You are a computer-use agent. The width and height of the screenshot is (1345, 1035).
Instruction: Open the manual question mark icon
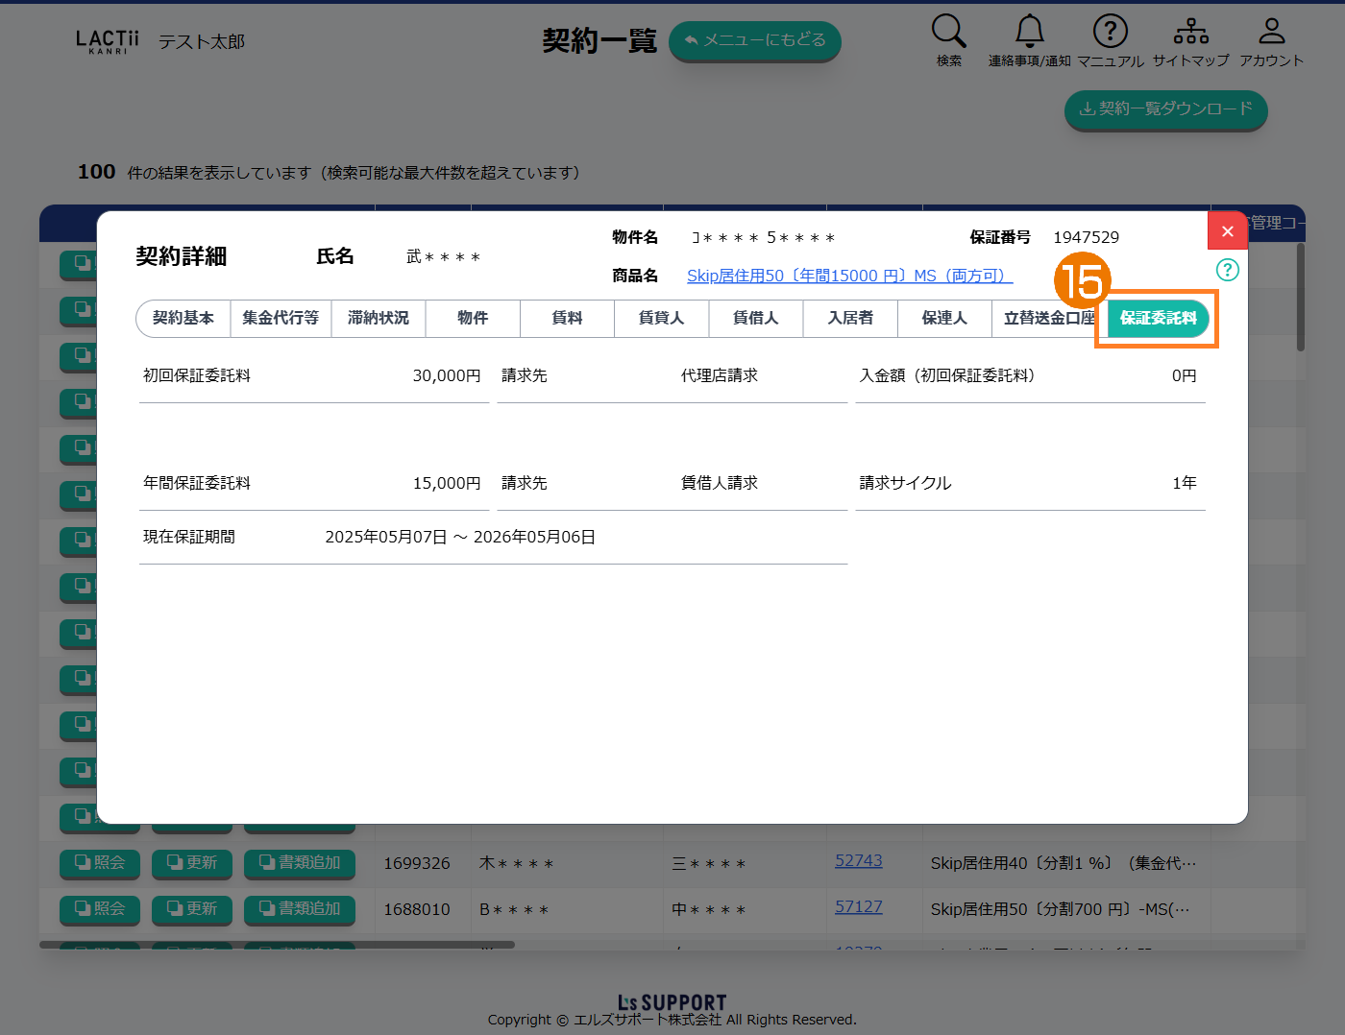point(1110,32)
